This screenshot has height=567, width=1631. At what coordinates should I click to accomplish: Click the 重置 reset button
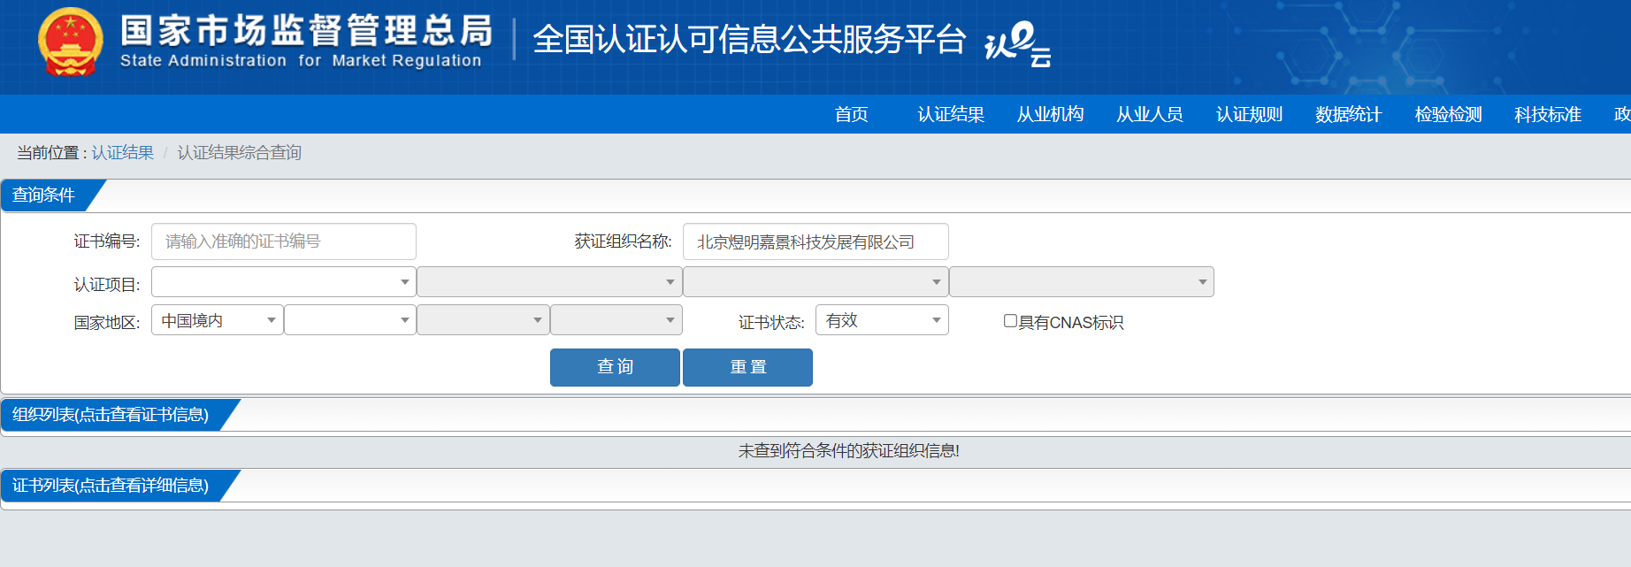point(747,367)
